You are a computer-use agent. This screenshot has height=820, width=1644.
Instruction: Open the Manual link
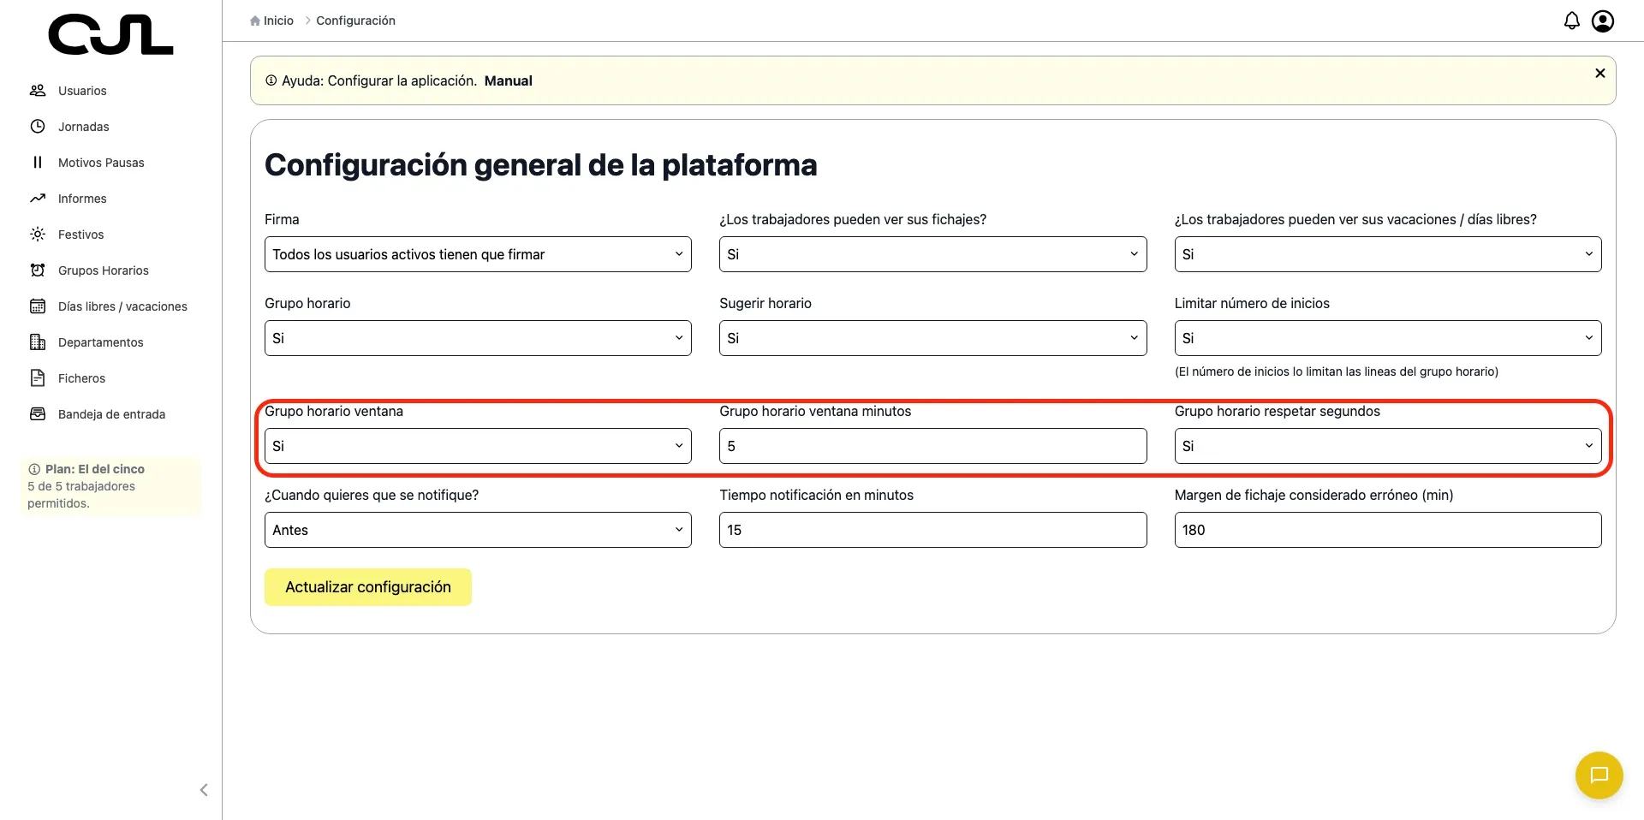(509, 80)
